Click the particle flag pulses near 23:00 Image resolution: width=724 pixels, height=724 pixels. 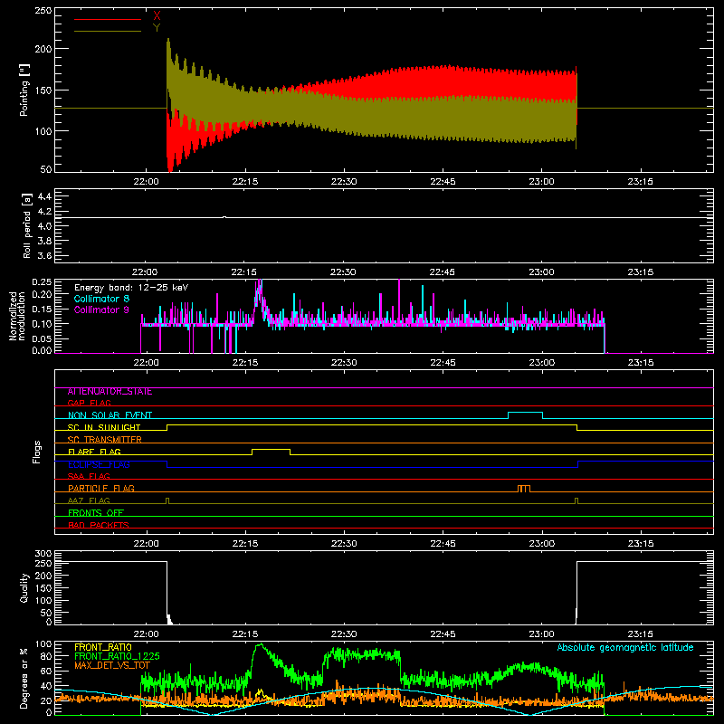pos(524,489)
